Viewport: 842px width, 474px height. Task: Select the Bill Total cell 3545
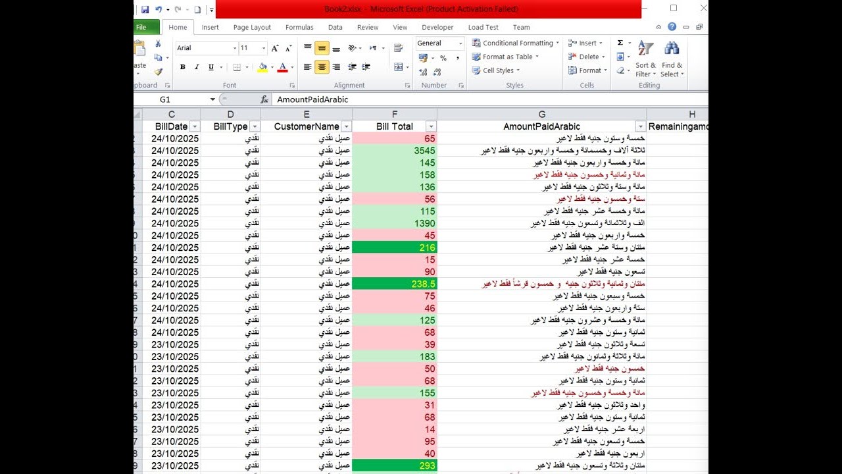point(394,151)
